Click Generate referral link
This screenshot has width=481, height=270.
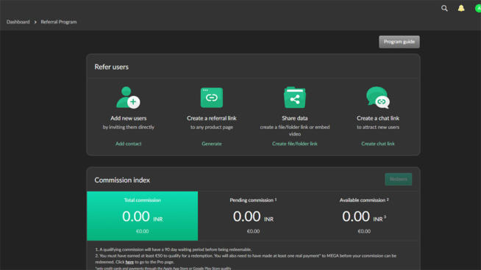212,144
